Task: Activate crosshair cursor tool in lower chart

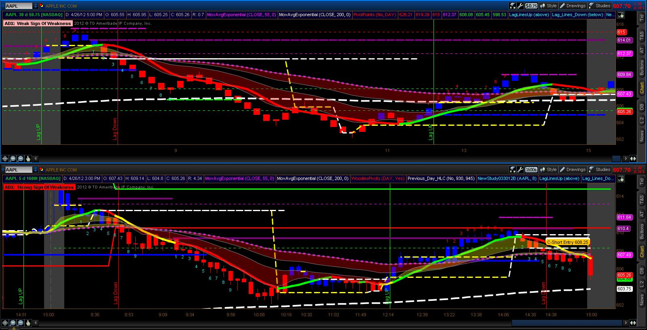Action: pos(5,323)
